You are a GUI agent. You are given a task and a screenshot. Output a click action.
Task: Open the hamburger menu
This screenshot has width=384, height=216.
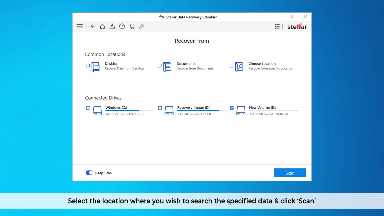point(80,26)
